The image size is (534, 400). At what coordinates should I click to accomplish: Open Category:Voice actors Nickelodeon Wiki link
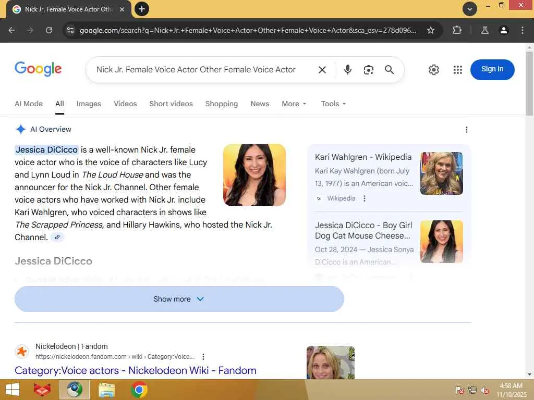[x=136, y=370]
